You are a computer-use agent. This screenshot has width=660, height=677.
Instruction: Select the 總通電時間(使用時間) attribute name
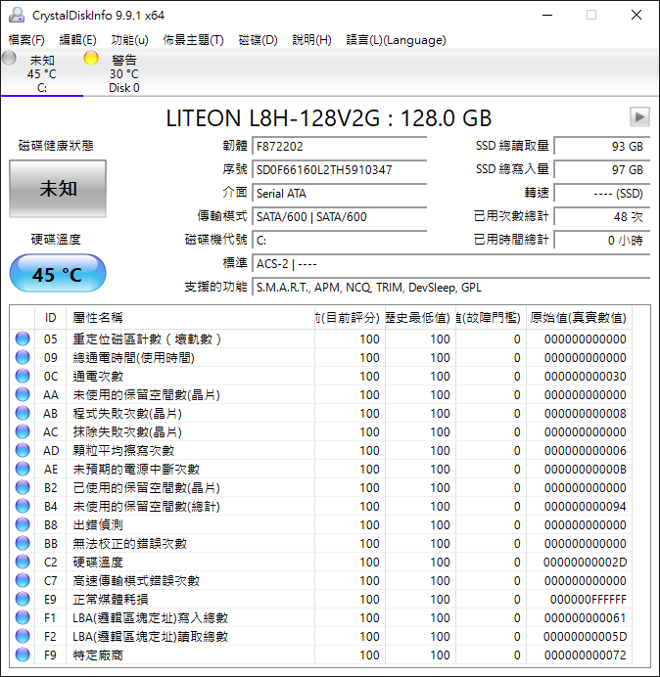(133, 357)
